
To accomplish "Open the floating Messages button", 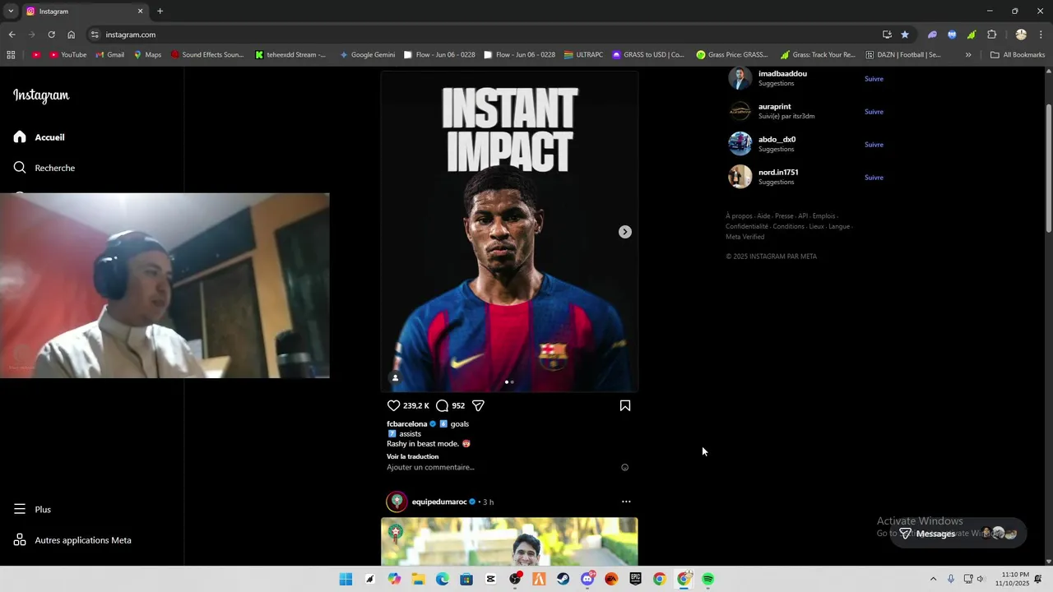I will (958, 533).
